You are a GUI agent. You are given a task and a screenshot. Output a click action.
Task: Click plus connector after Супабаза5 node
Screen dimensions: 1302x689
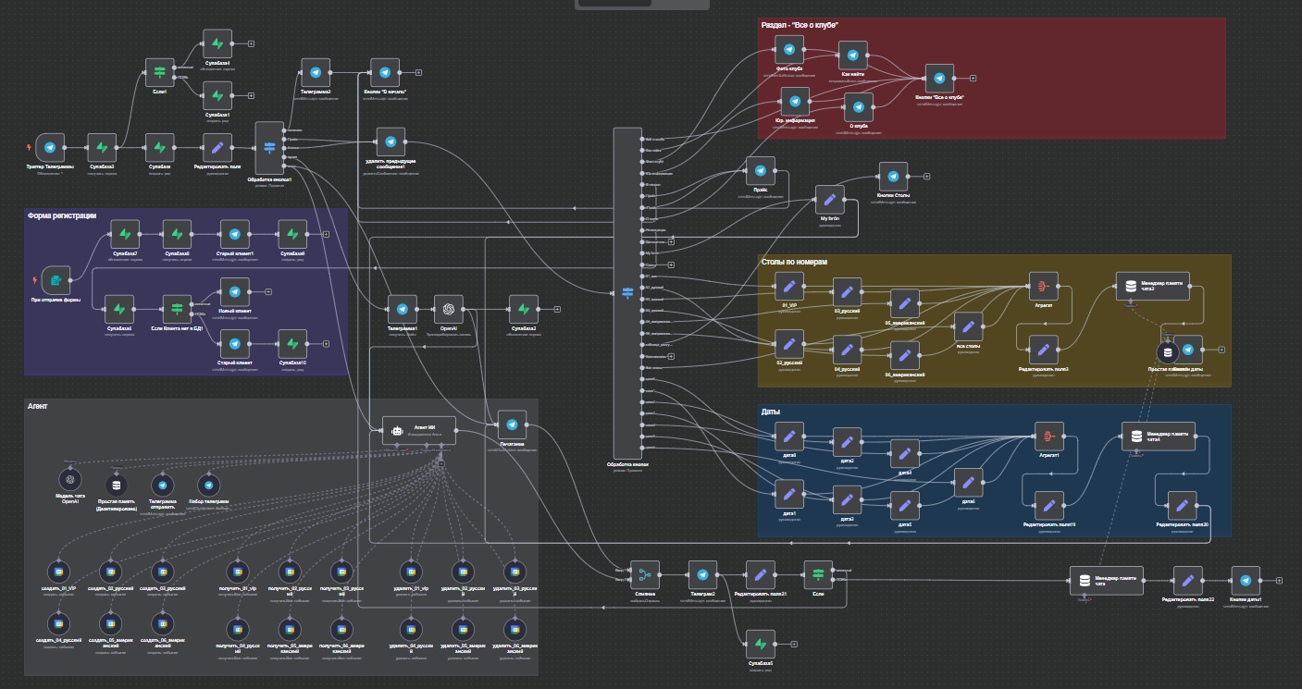tap(793, 643)
